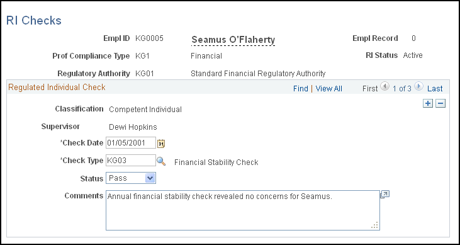The image size is (460, 245).
Task: Open the Status dropdown showing Pass
Action: click(131, 178)
